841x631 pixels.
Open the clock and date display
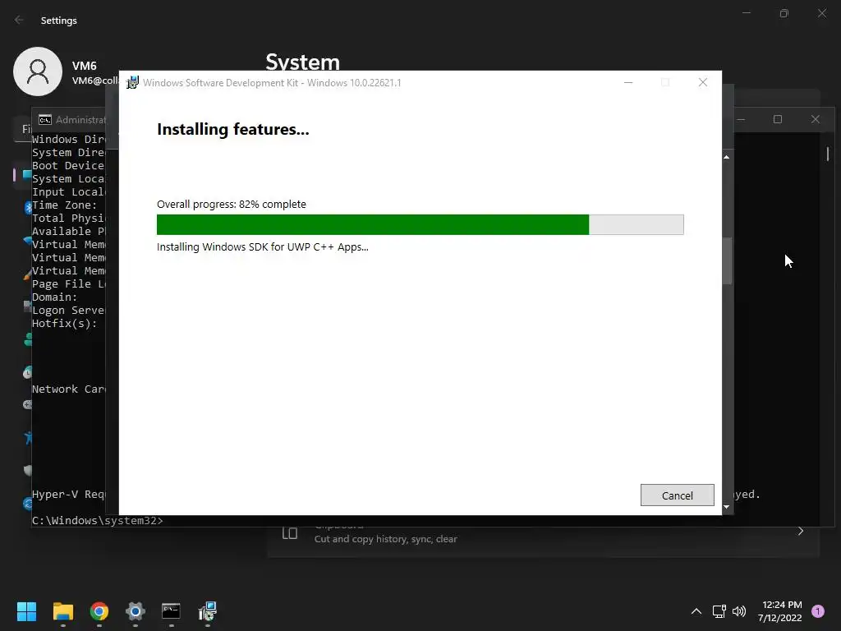(780, 611)
